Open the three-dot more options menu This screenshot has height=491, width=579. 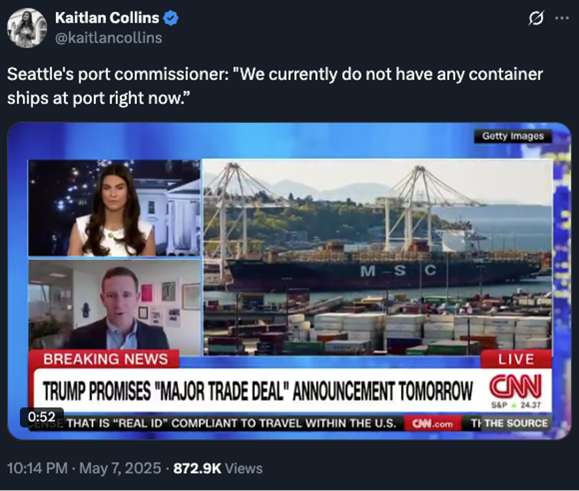point(562,18)
